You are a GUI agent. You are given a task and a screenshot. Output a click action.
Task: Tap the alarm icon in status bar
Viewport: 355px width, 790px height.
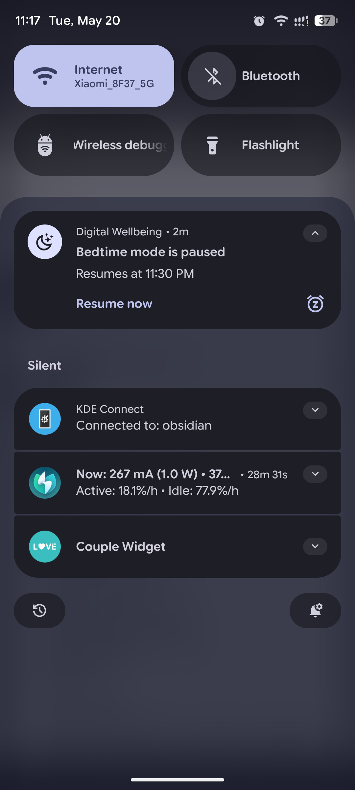pyautogui.click(x=259, y=21)
